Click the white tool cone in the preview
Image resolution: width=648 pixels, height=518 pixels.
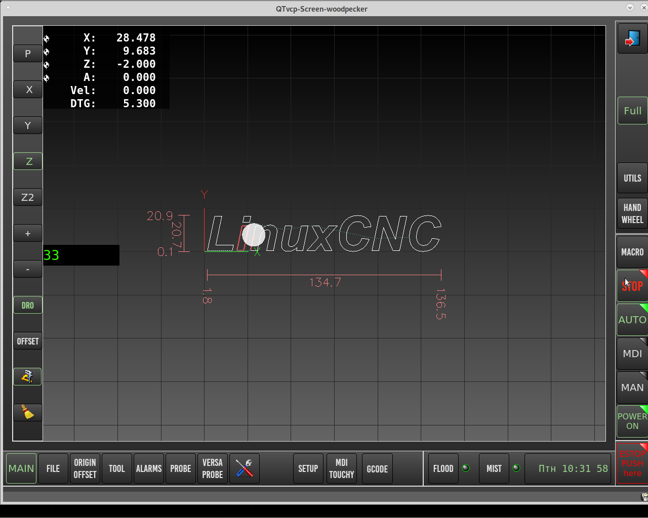[x=254, y=235]
